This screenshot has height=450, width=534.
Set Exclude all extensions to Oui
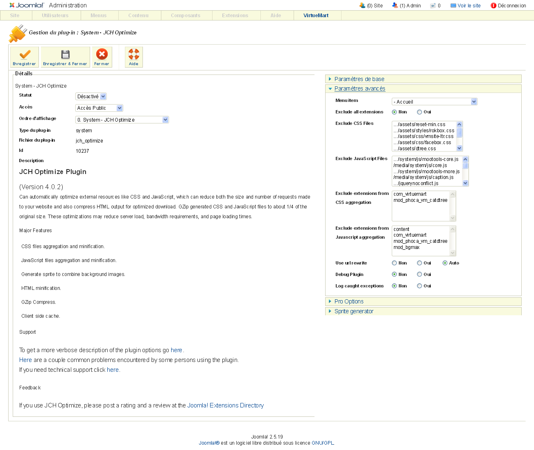pyautogui.click(x=419, y=112)
